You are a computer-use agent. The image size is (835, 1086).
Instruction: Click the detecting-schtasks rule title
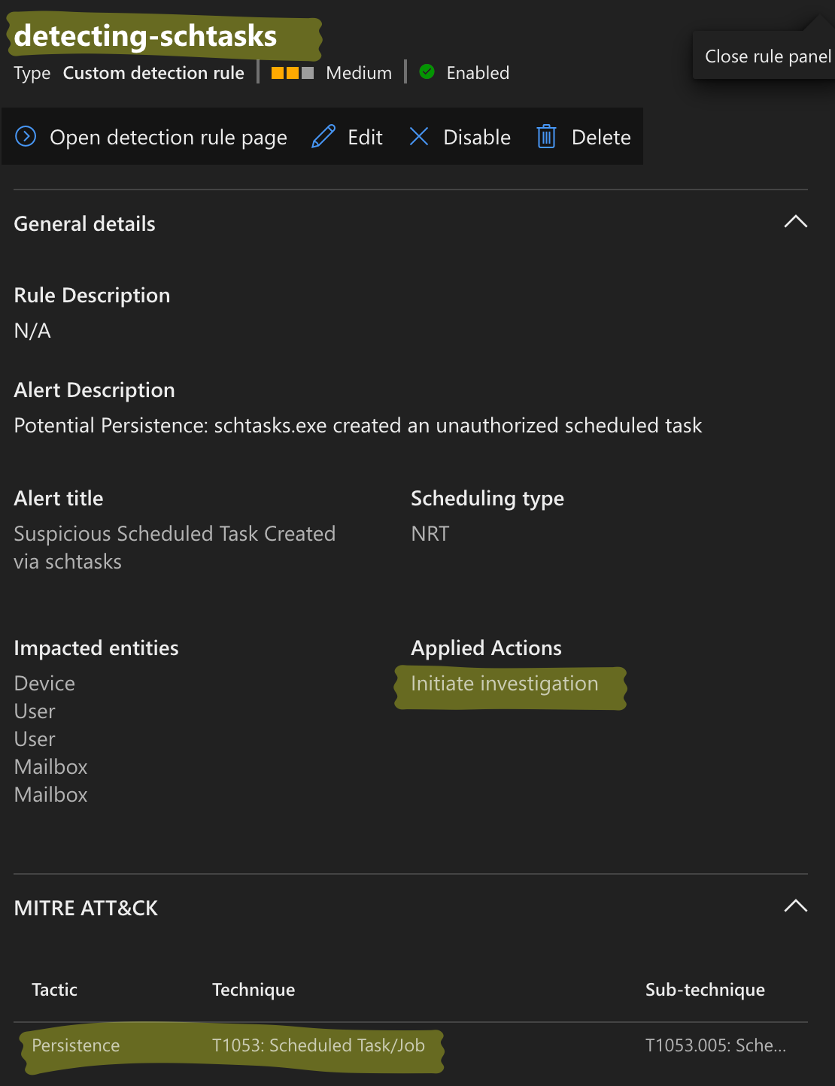[x=146, y=36]
